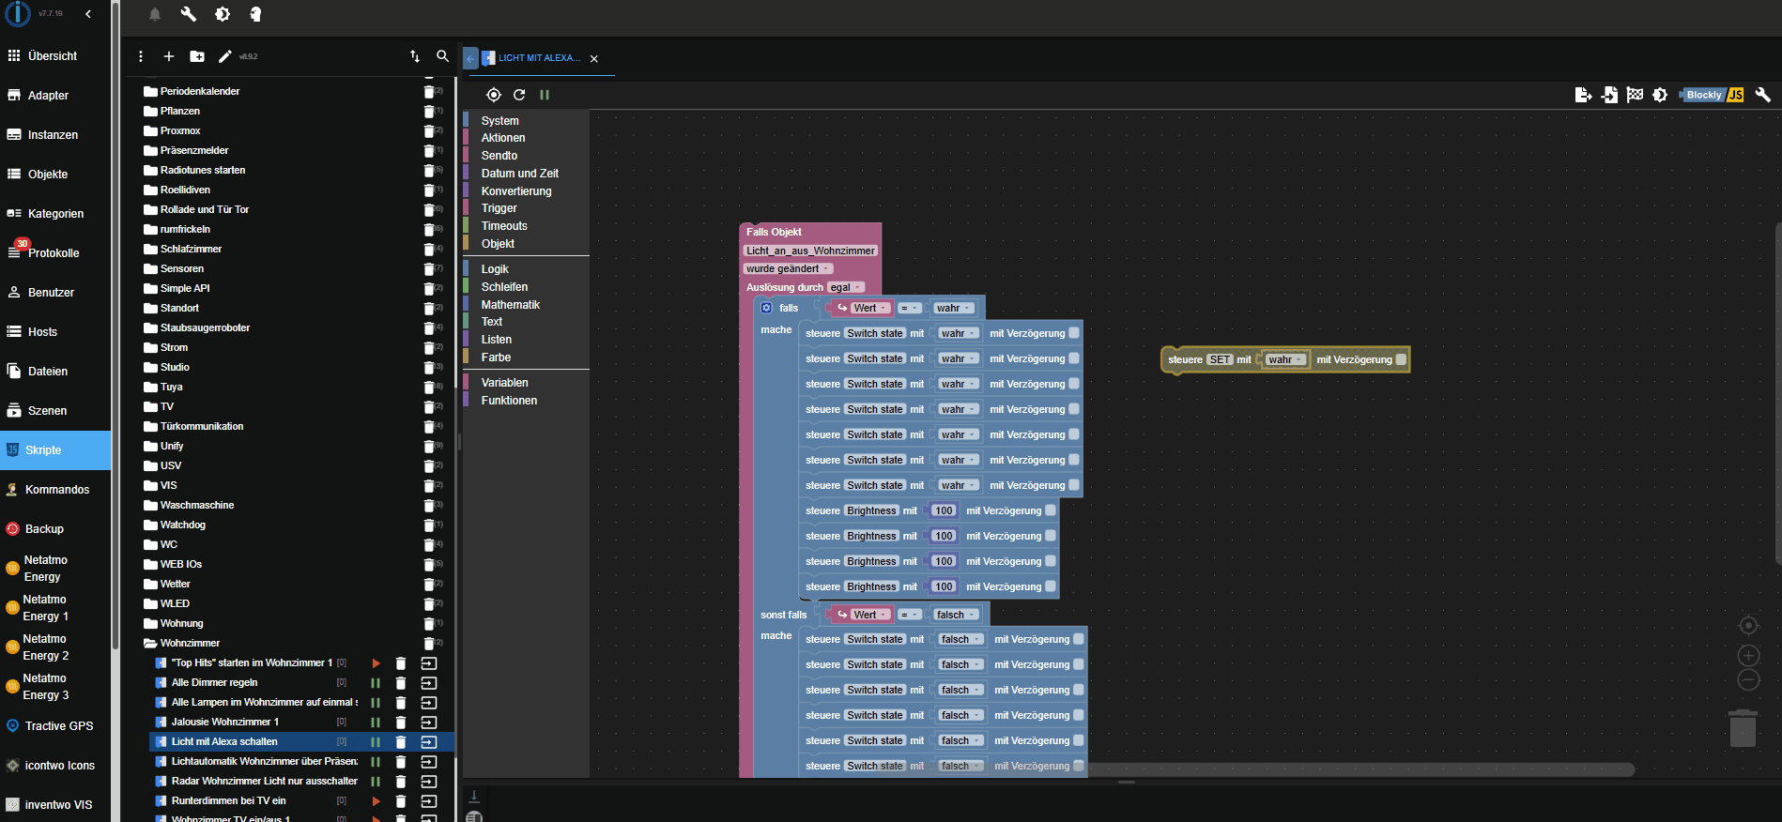Click the Blockly to JS conversion button
Viewport: 1782px width, 822px height.
[1713, 95]
